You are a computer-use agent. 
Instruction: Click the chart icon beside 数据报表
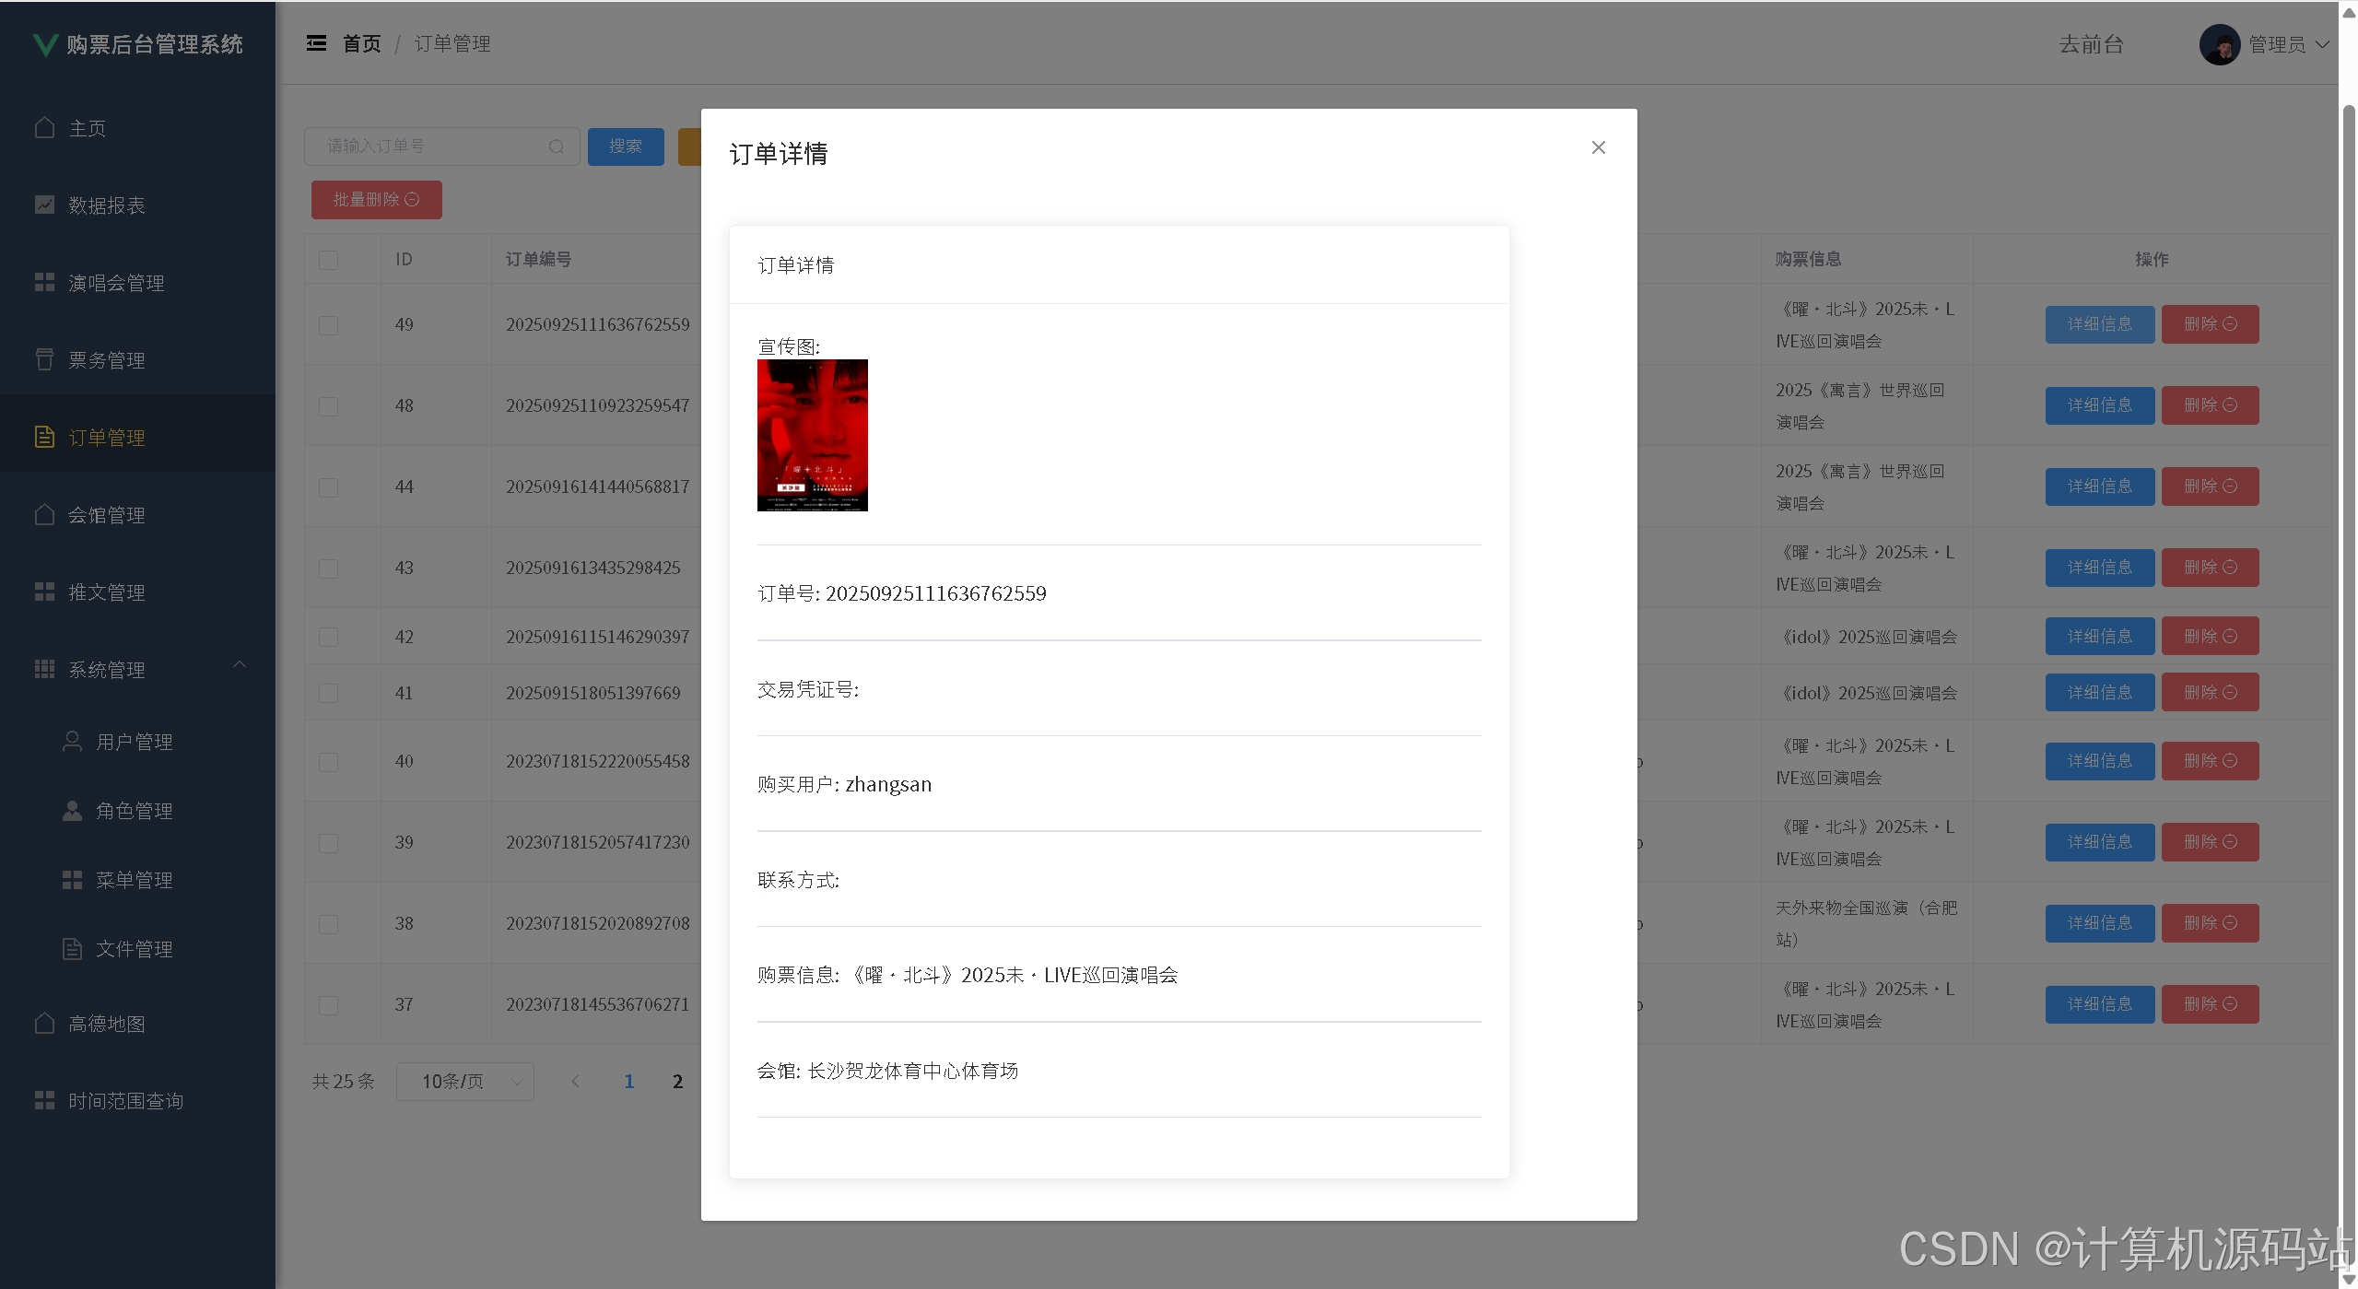point(44,205)
